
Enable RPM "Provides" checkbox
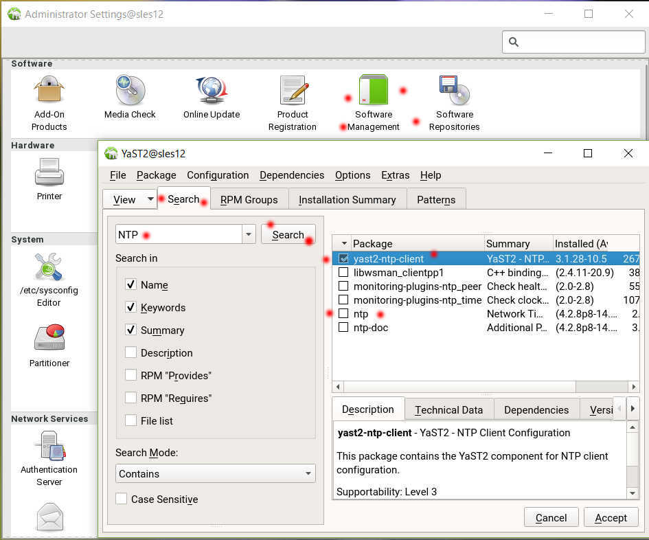click(x=130, y=375)
